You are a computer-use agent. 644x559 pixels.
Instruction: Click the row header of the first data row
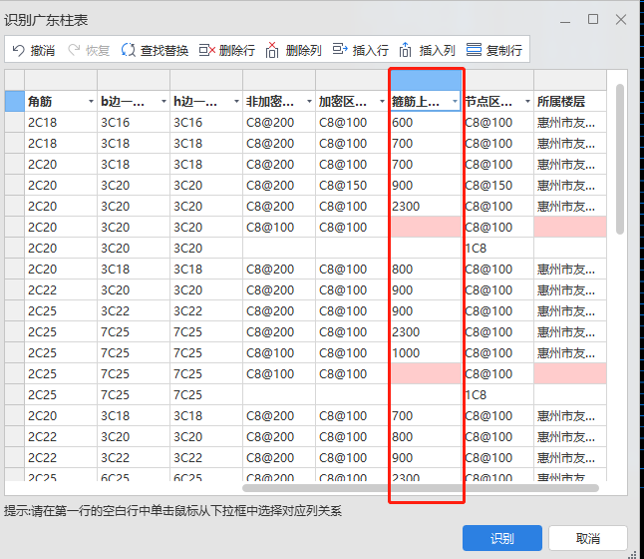[x=15, y=122]
